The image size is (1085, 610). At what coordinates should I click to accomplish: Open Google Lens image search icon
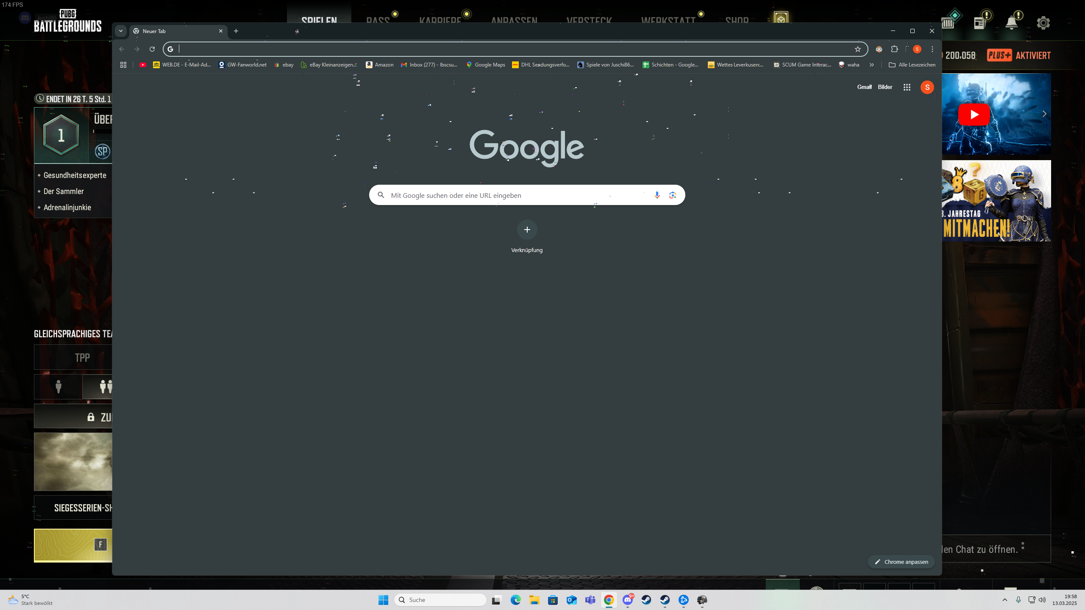pyautogui.click(x=673, y=195)
